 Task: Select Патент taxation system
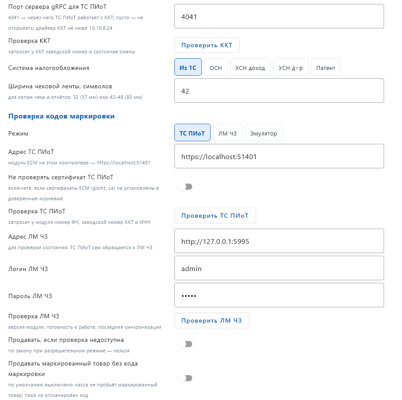point(326,67)
